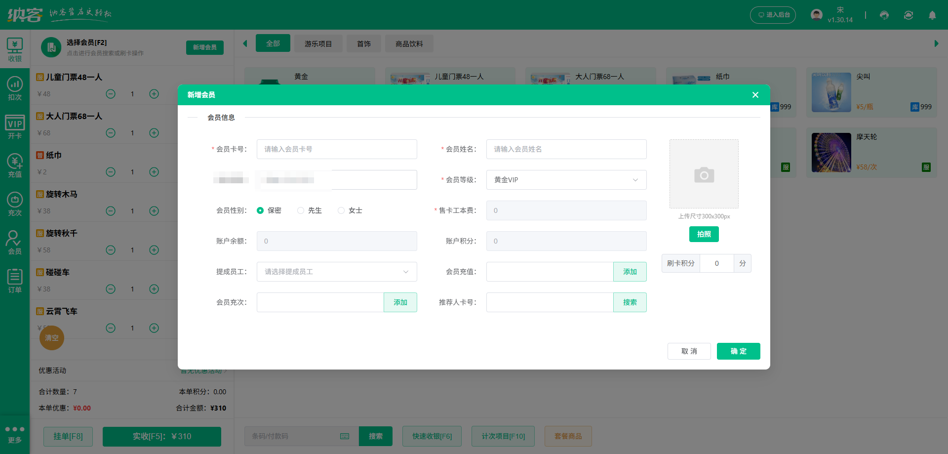Click the 拍照 button to take photo

point(704,234)
